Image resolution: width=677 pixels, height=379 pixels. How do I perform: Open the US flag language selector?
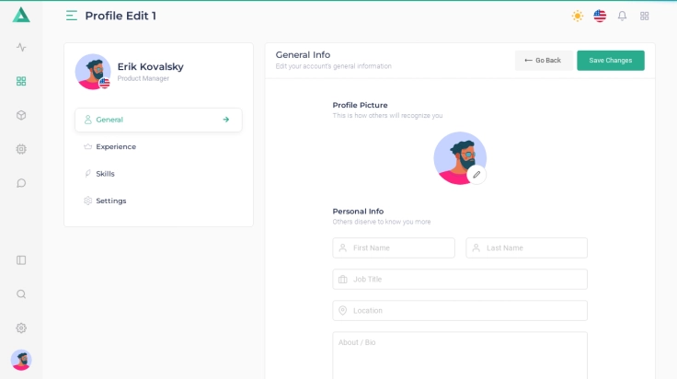600,16
